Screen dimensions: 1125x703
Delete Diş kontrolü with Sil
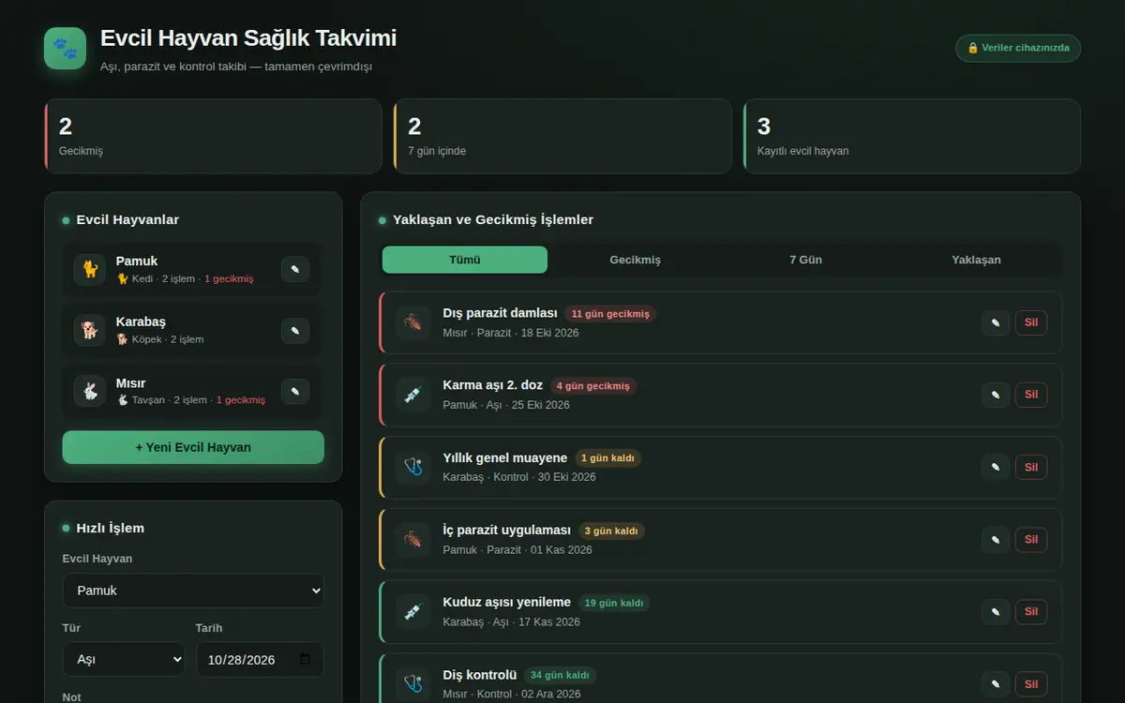pos(1031,683)
